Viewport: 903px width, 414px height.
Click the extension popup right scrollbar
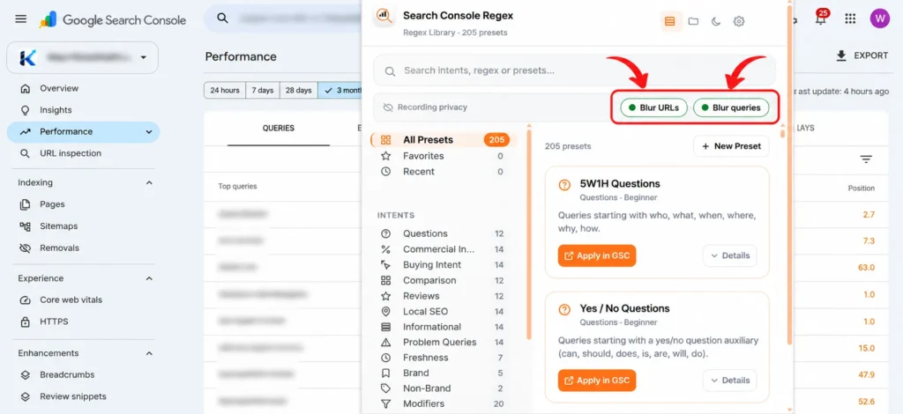pos(789,173)
